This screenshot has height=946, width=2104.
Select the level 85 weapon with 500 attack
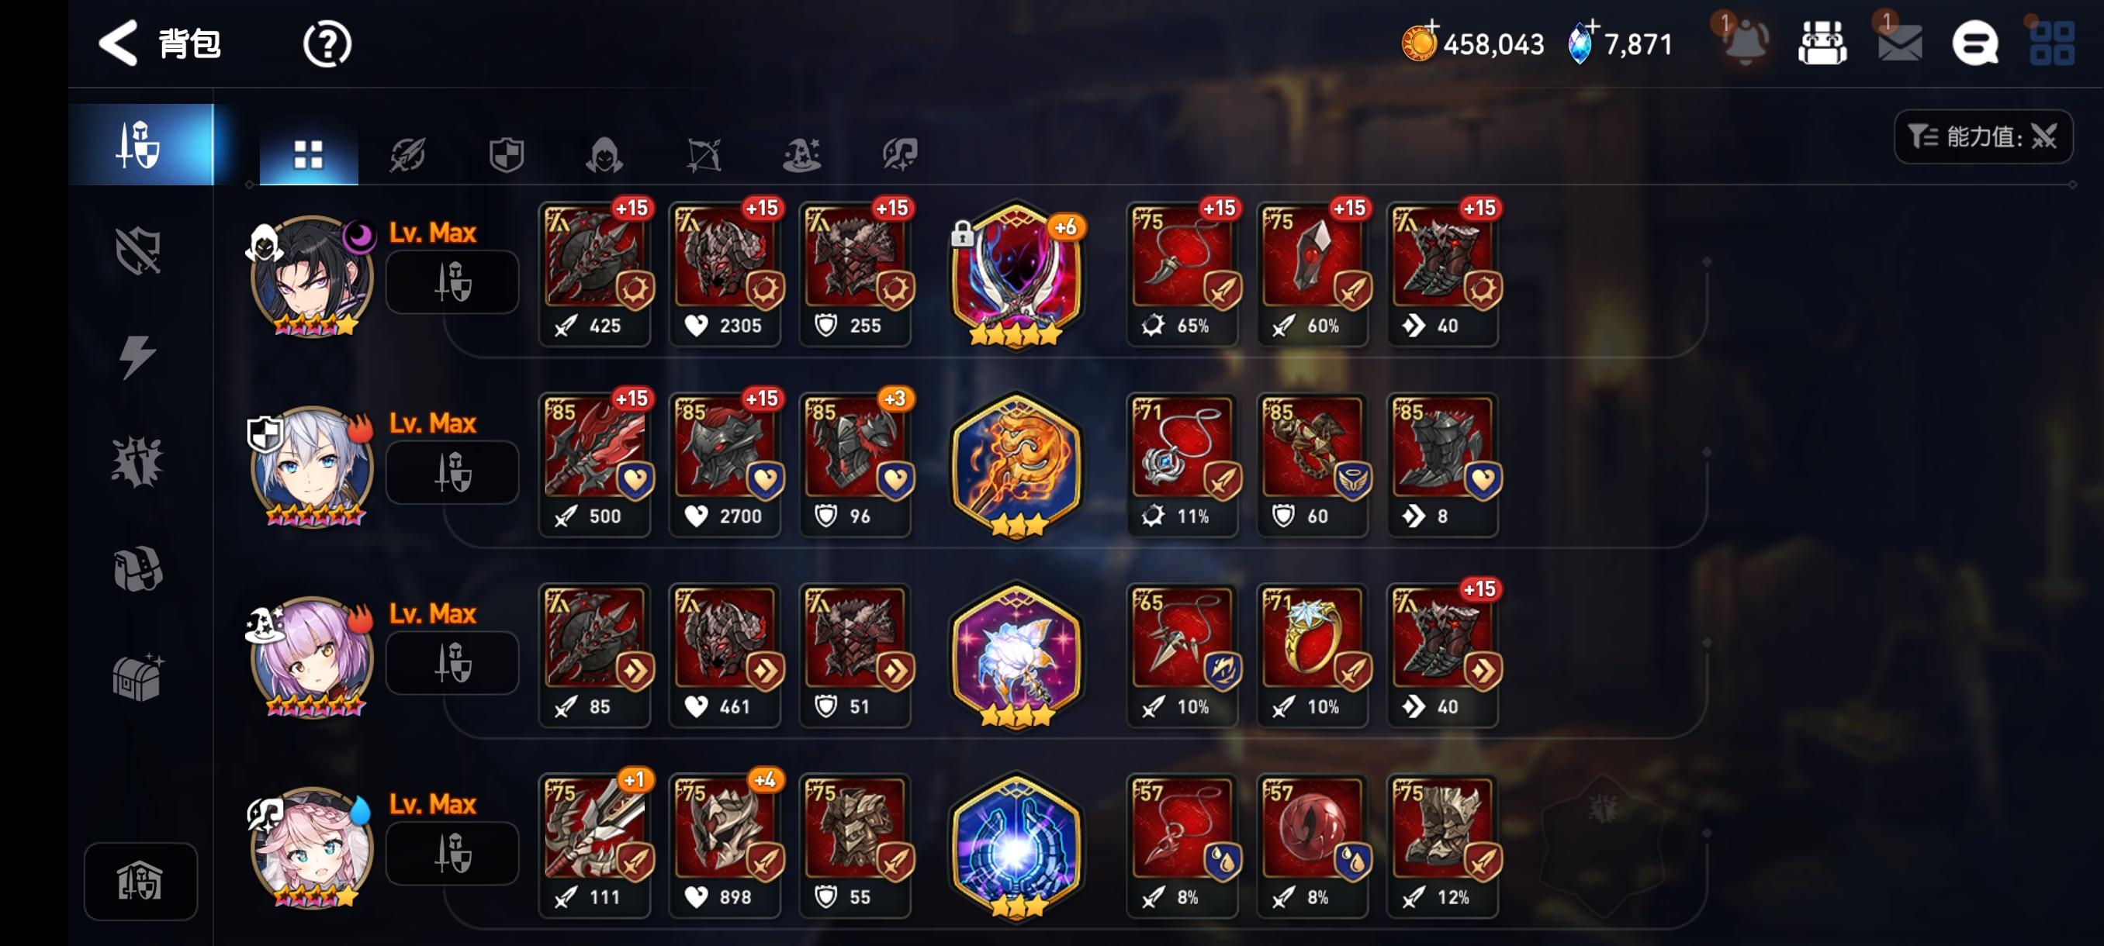tap(594, 464)
